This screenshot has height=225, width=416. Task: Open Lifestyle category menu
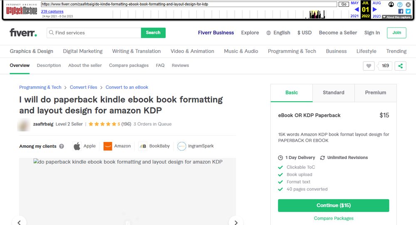pos(366,51)
